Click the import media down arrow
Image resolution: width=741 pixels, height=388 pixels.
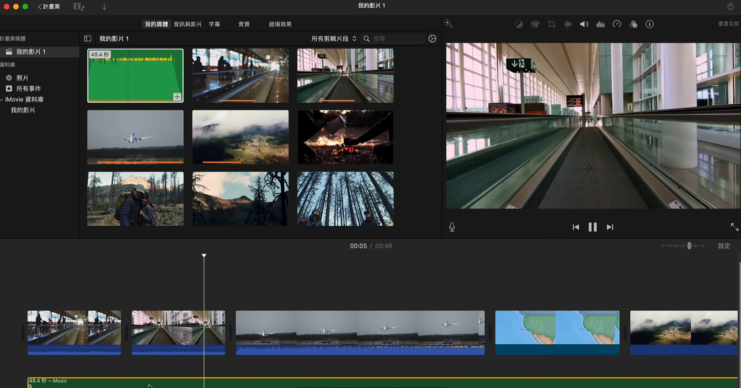pos(104,7)
